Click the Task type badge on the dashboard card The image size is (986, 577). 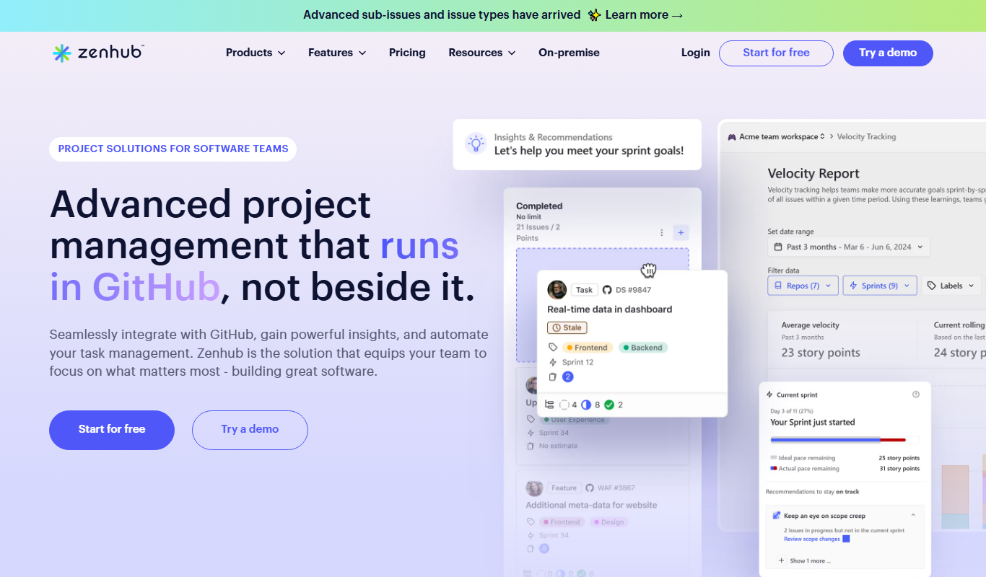click(x=584, y=290)
